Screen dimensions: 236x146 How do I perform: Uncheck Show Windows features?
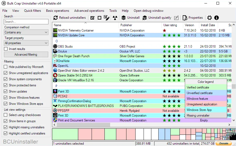point(6,98)
